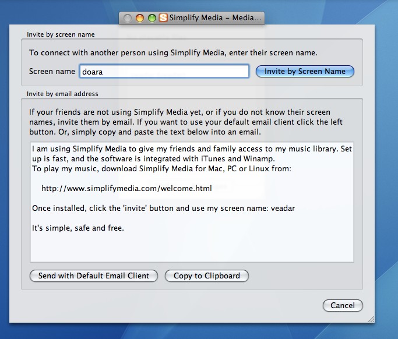Click the resize grip at dialog corner
The image size is (398, 339).
(x=371, y=319)
